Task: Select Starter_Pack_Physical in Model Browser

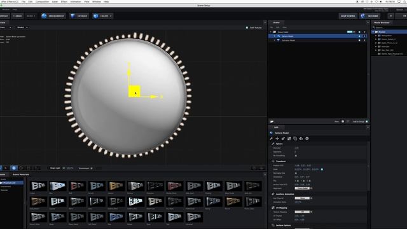Action: (x=392, y=53)
